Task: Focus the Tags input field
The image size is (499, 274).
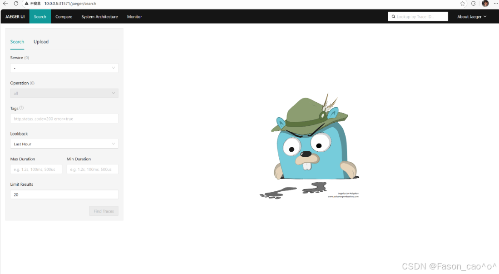Action: tap(64, 119)
